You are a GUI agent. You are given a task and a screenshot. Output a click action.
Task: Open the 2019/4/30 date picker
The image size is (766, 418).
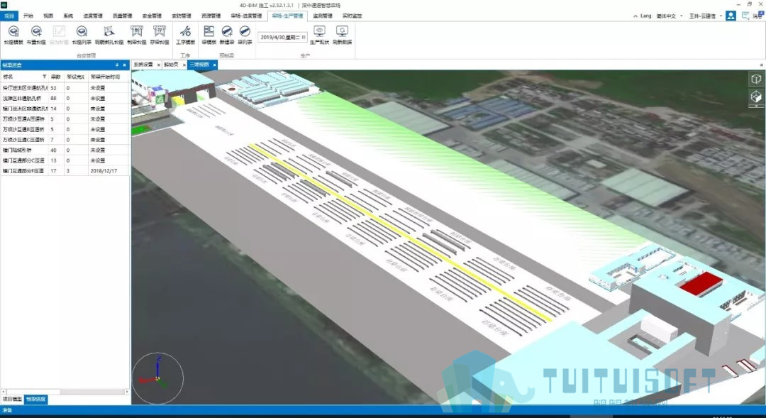(283, 37)
